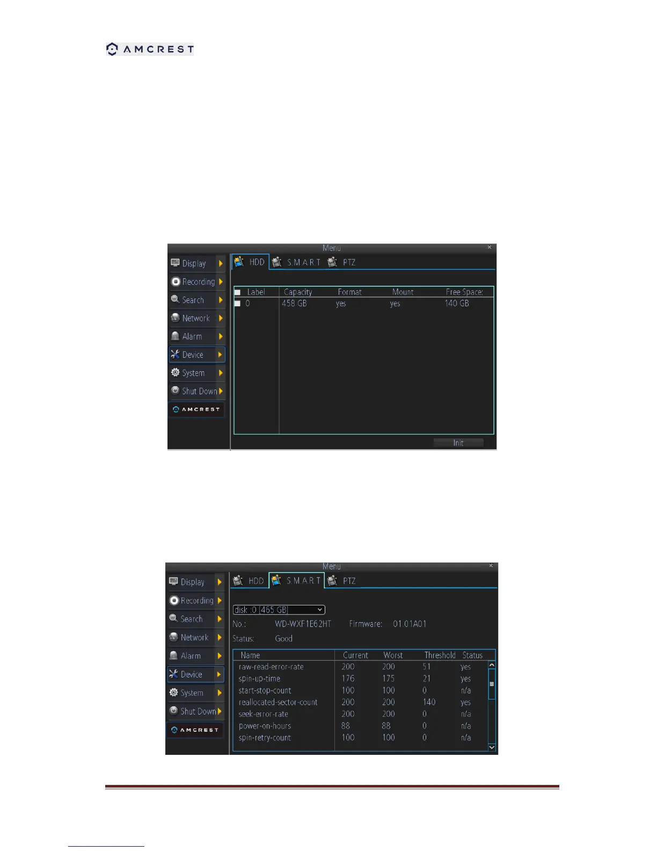Select the seek-error-rate row

(x=360, y=714)
